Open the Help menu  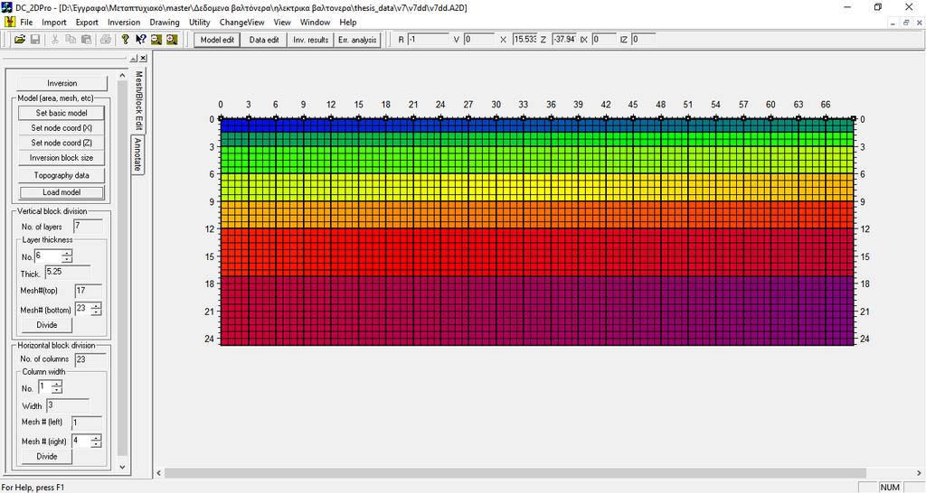(x=348, y=22)
